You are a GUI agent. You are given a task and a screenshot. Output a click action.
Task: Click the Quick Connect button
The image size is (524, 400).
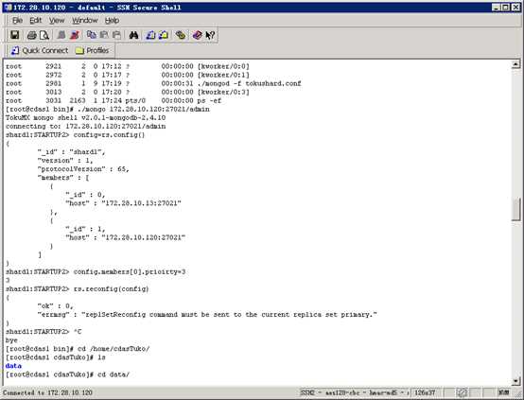click(x=40, y=50)
